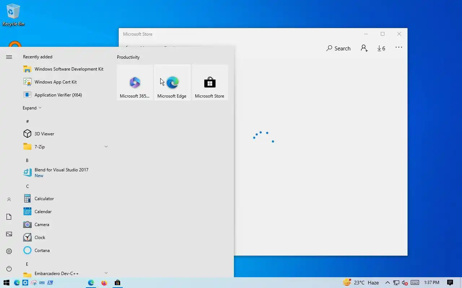462x288 pixels.
Task: Open the Clock app
Action: pyautogui.click(x=66, y=238)
